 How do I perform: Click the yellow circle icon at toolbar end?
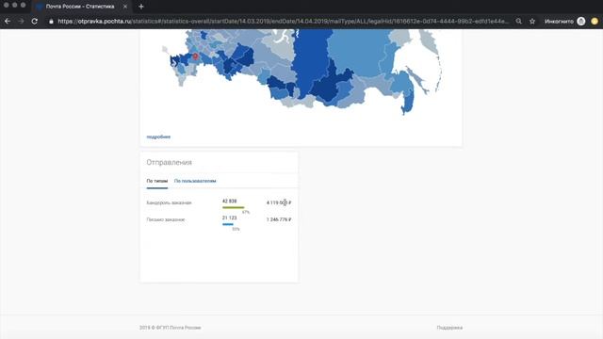tap(595, 21)
